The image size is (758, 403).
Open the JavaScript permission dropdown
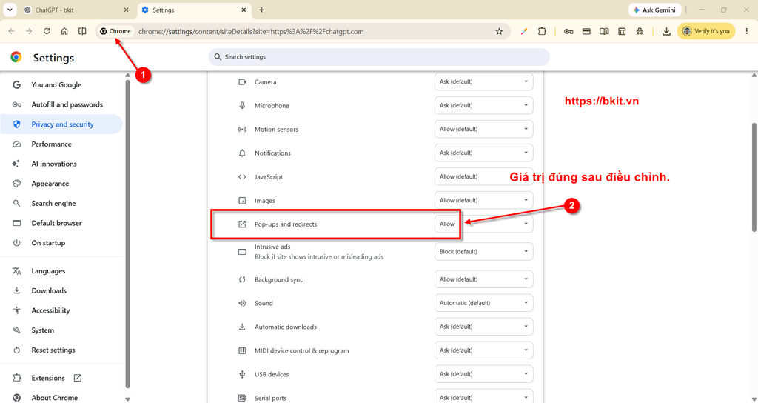pos(484,176)
